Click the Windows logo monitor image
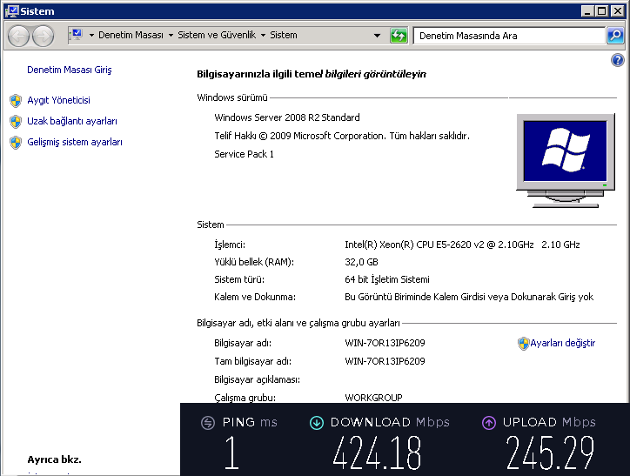 click(x=566, y=160)
